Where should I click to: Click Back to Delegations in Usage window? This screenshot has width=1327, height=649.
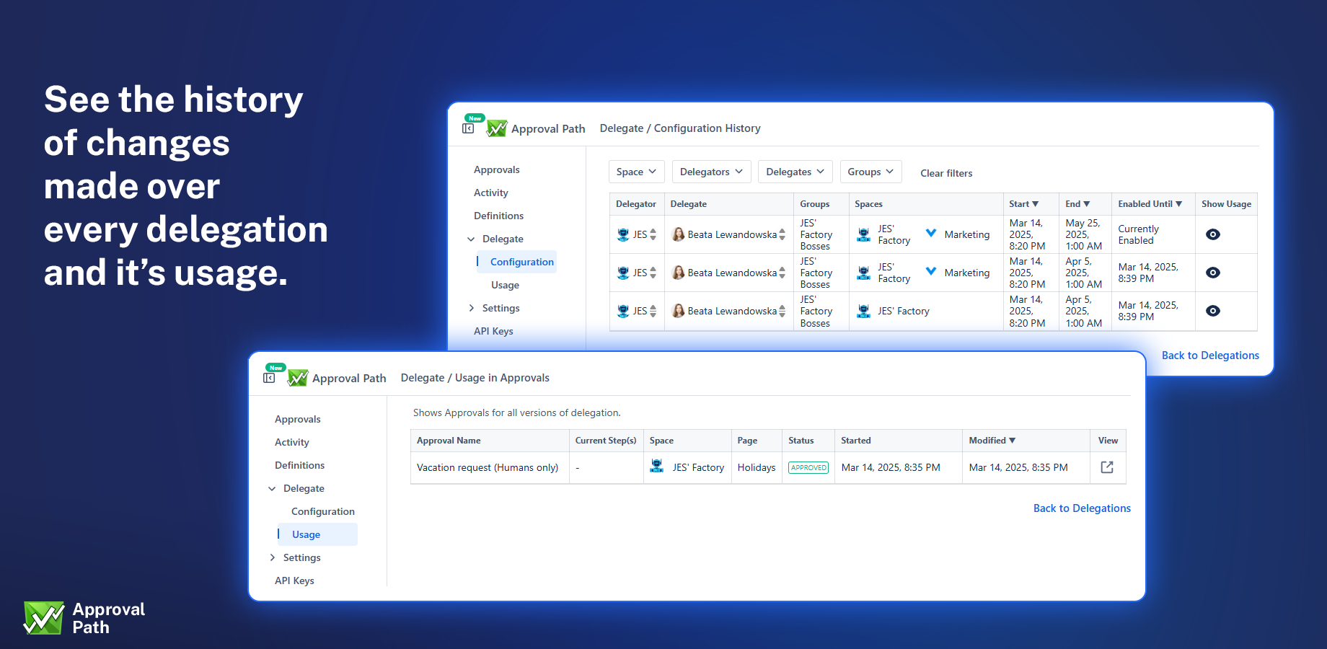pyautogui.click(x=1082, y=508)
